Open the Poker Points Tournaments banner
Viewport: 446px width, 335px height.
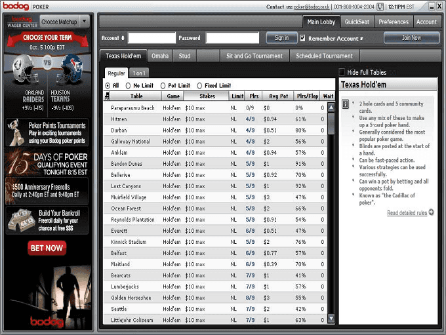47,132
